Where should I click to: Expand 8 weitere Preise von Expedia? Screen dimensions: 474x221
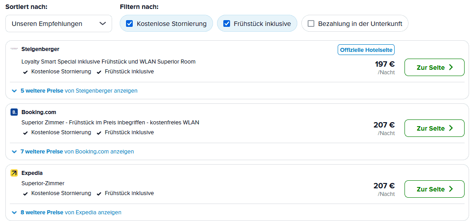point(71,212)
